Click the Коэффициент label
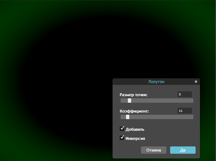216x161 pixels. [134, 111]
